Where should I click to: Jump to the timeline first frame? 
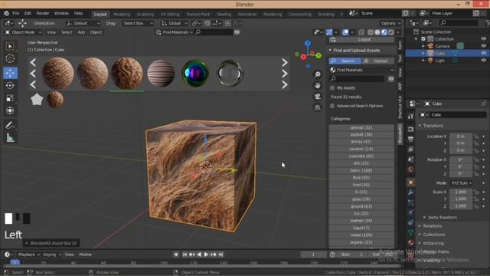pos(185,255)
